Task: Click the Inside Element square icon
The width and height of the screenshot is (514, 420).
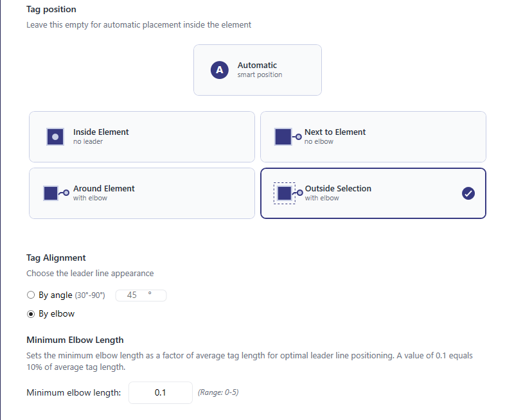Action: [55, 137]
